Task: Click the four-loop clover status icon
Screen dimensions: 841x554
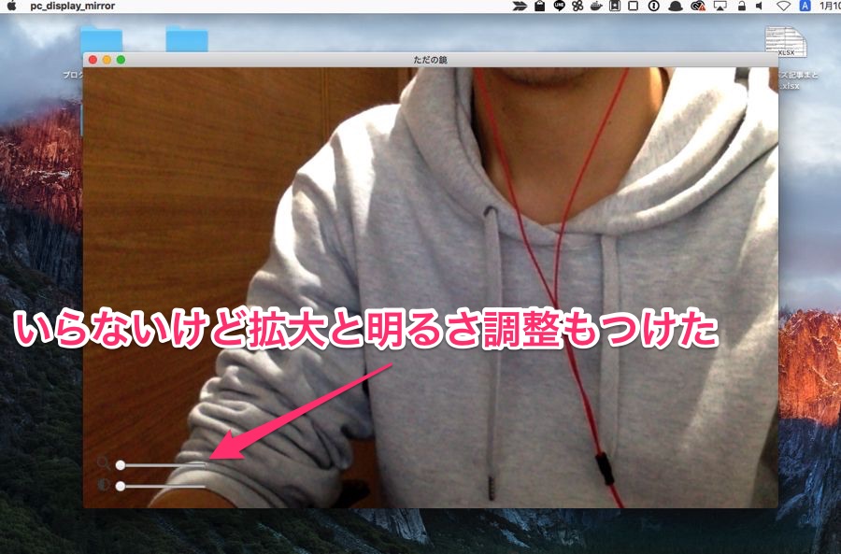Action: click(x=577, y=6)
